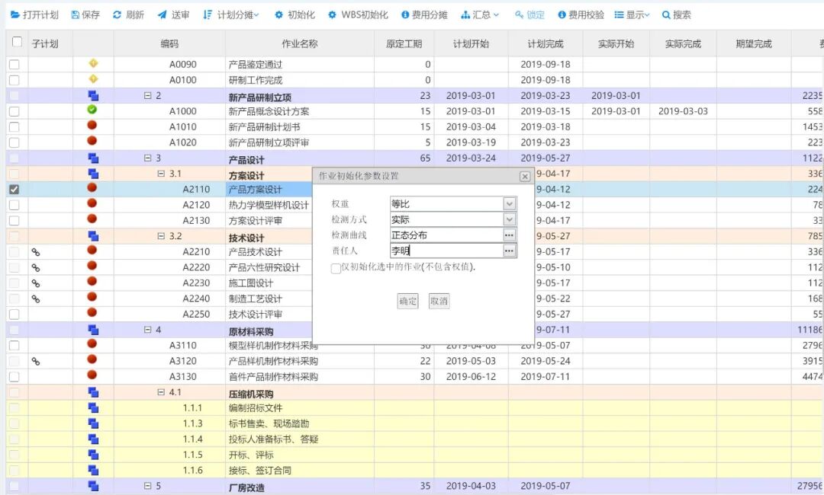The width and height of the screenshot is (824, 495).
Task: Click the 确定 button in the dialog
Action: [407, 301]
